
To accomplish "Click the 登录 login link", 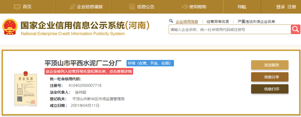I will tap(280, 7).
